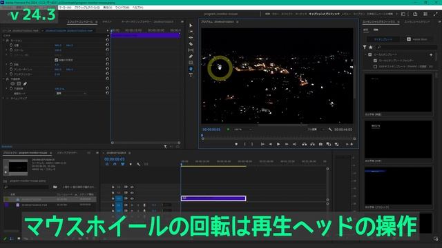Image resolution: width=442 pixels, height=248 pixels.
Task: Click the quick export share icon
Action: (415, 14)
